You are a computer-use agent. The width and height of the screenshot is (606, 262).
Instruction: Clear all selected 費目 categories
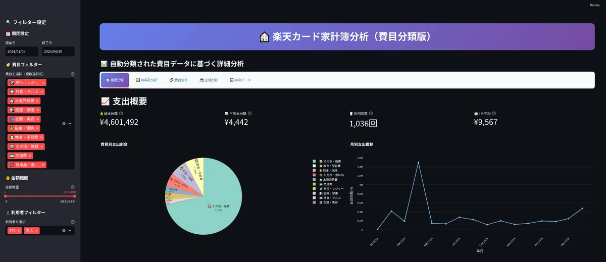64,123
